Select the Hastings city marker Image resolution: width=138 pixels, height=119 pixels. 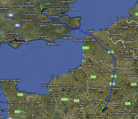(x=60, y=38)
